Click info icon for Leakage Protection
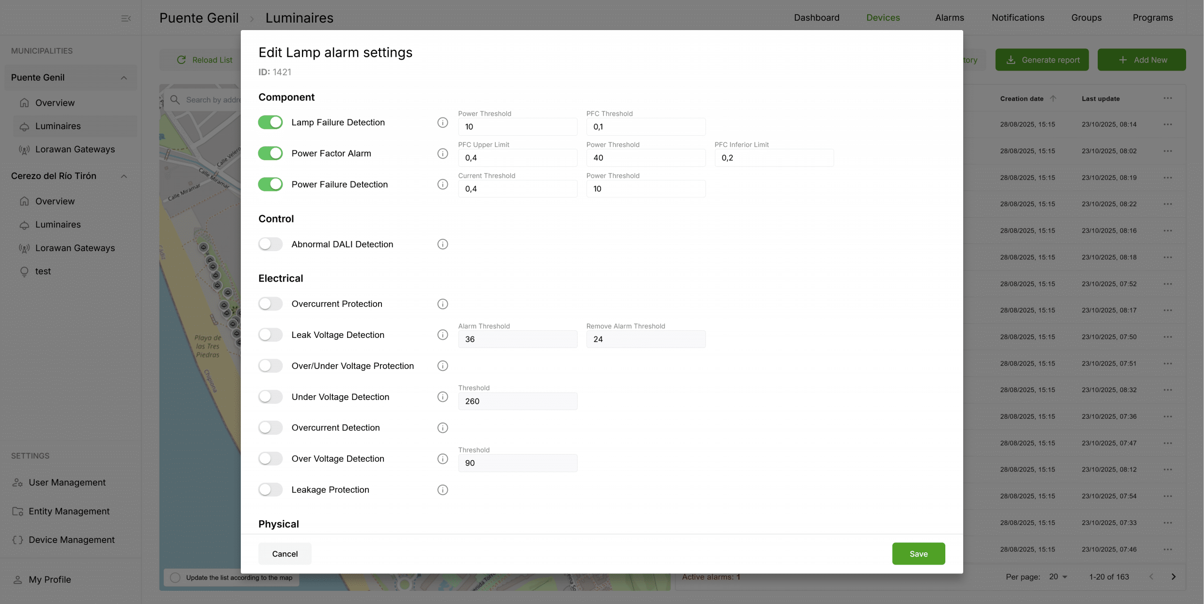The width and height of the screenshot is (1204, 604). (442, 490)
